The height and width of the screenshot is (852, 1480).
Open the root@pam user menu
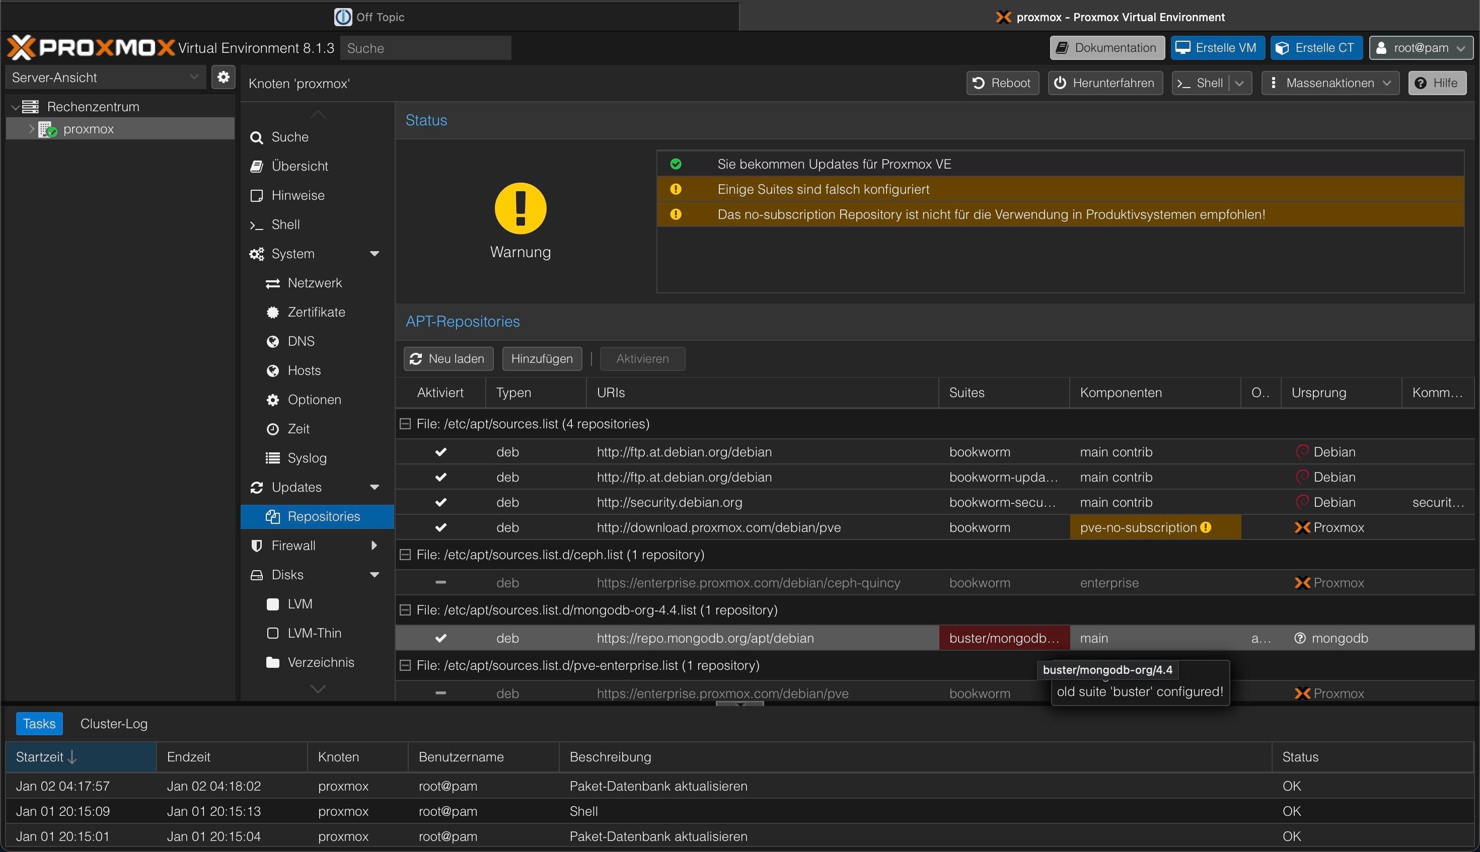tap(1421, 48)
